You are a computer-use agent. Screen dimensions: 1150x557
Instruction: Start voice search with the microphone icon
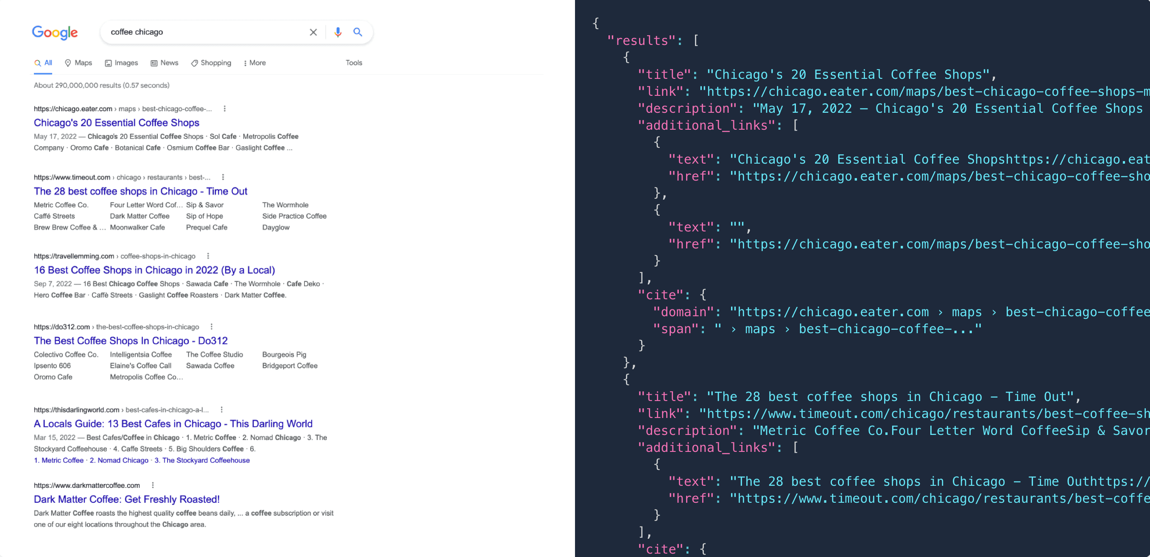pyautogui.click(x=338, y=32)
